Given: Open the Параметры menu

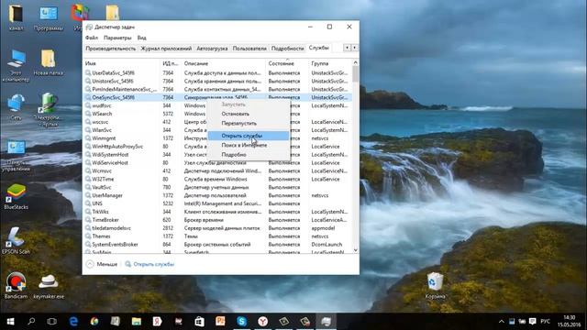Looking at the screenshot, I should [117, 38].
